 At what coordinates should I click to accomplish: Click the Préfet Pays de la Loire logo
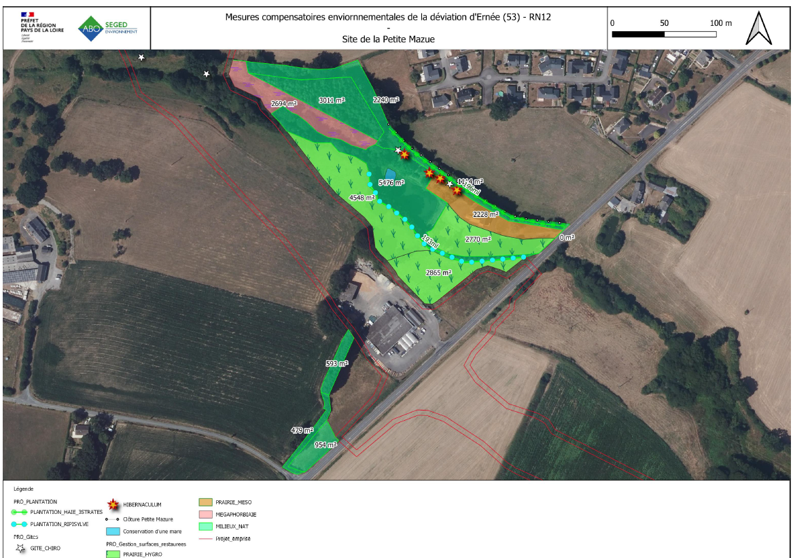pos(41,27)
